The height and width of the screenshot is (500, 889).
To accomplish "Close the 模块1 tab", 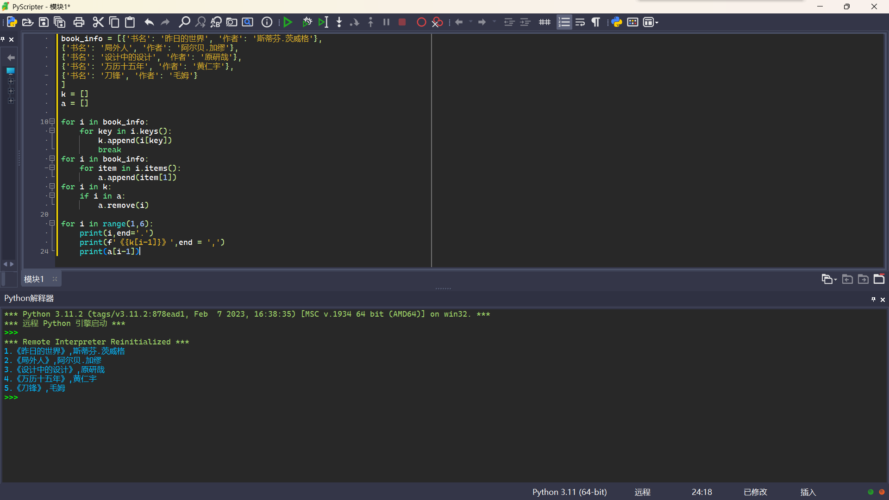I will click(x=55, y=279).
